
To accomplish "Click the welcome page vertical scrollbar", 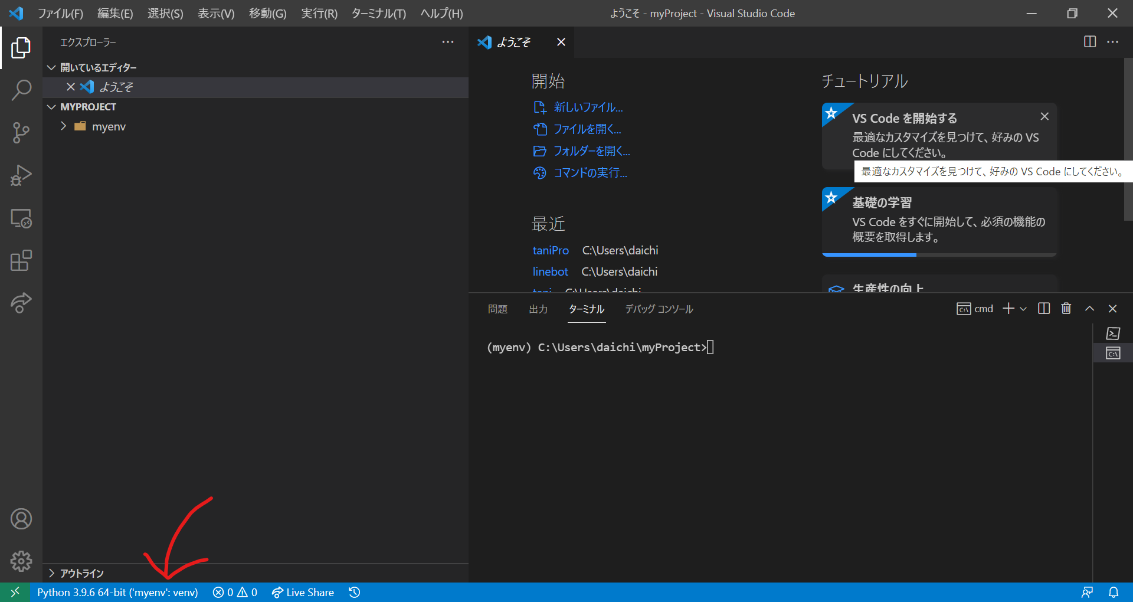I will tap(1128, 139).
